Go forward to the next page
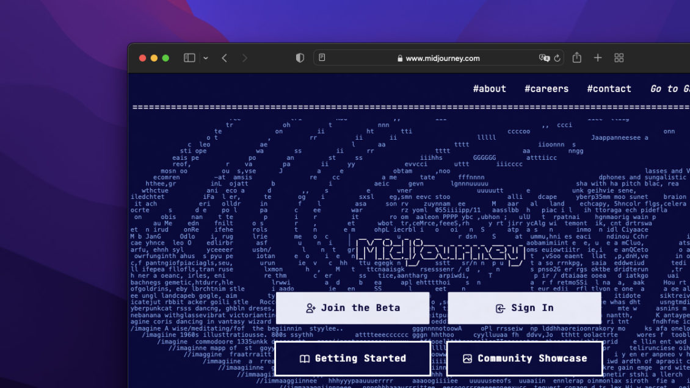690x388 pixels. click(x=245, y=58)
